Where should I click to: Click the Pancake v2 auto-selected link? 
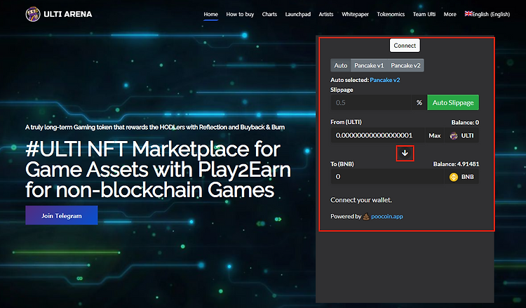(385, 80)
